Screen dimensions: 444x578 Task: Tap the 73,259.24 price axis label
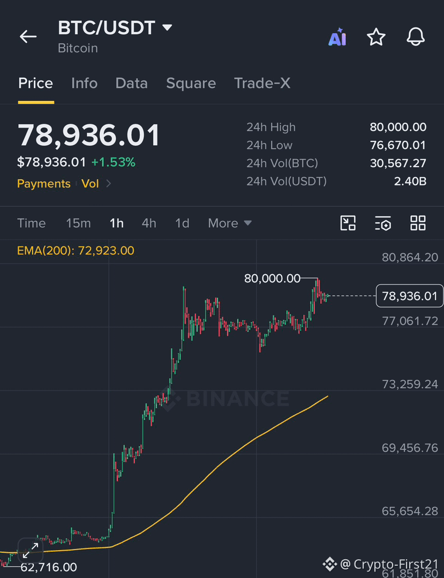click(410, 385)
